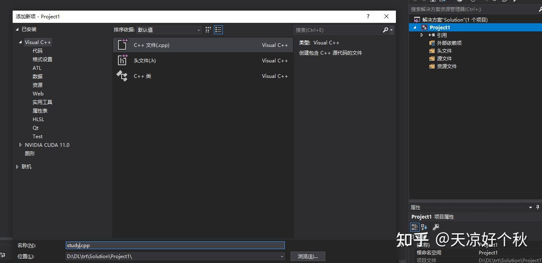Click the 浏览(B) button
The width and height of the screenshot is (542, 263).
point(308,256)
